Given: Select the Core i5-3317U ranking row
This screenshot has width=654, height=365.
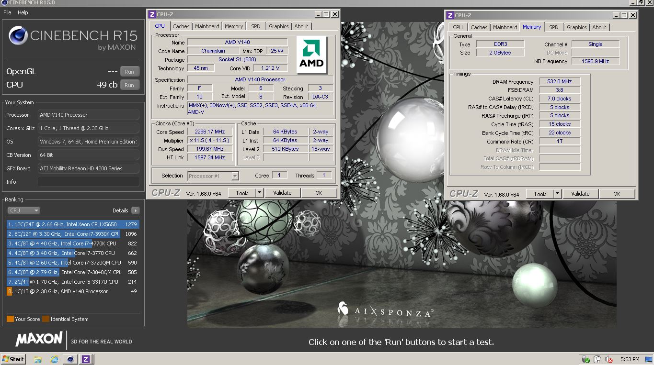Looking at the screenshot, I should click(x=73, y=282).
